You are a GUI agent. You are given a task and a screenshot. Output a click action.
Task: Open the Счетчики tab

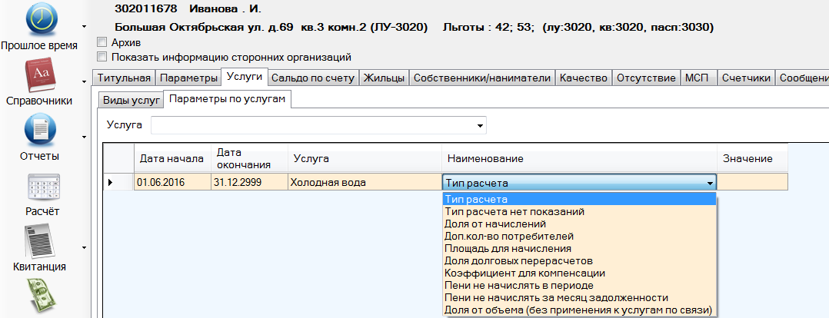pyautogui.click(x=745, y=78)
